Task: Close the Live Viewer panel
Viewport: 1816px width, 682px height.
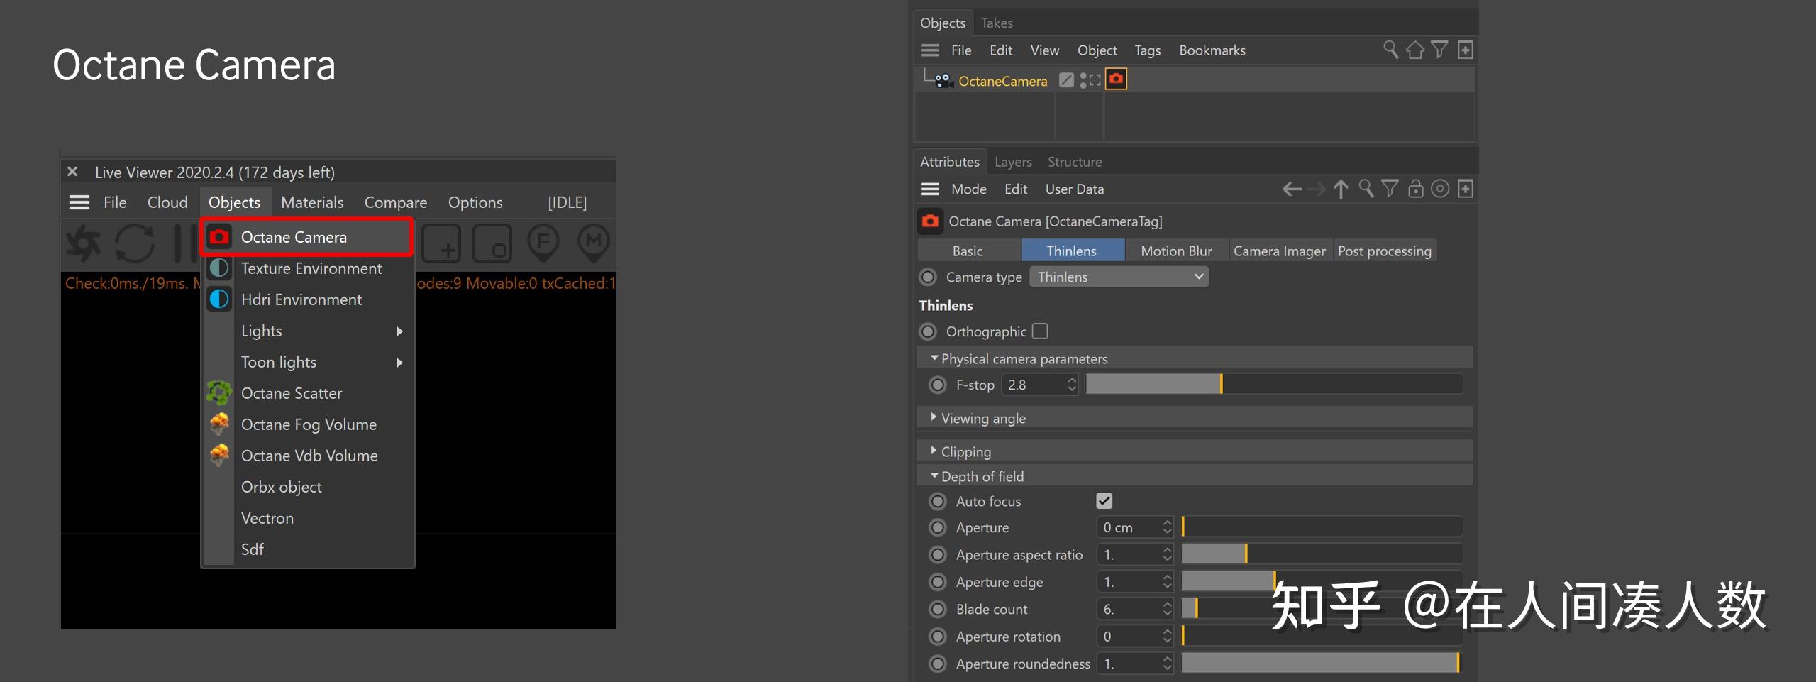Action: pos(72,172)
